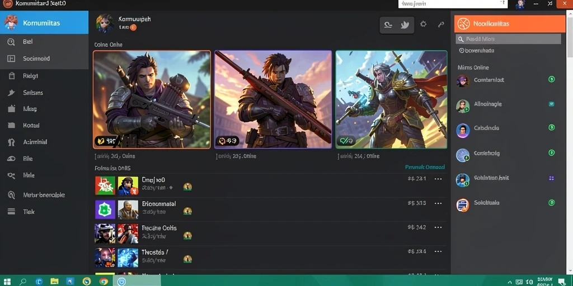Open the Chrome icon in the taskbar

pos(104,281)
